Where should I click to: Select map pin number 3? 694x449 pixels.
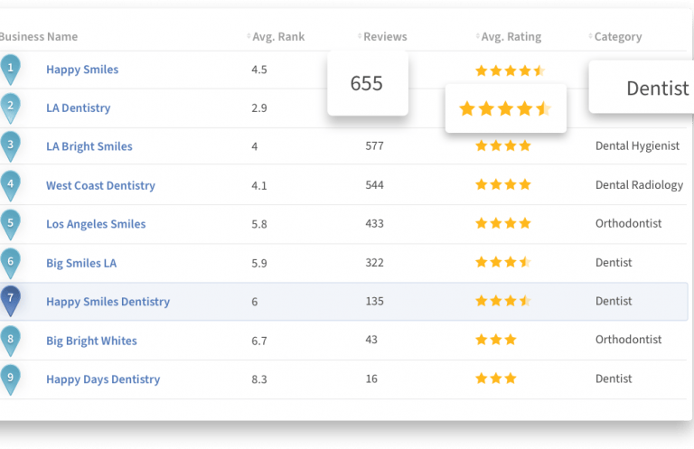[10, 146]
